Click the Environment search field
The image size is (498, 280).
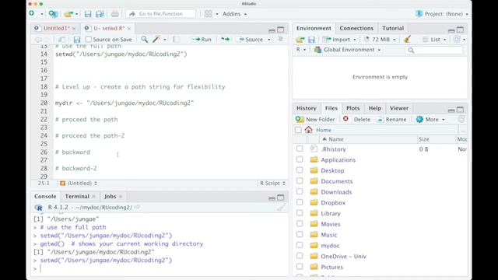pos(434,50)
